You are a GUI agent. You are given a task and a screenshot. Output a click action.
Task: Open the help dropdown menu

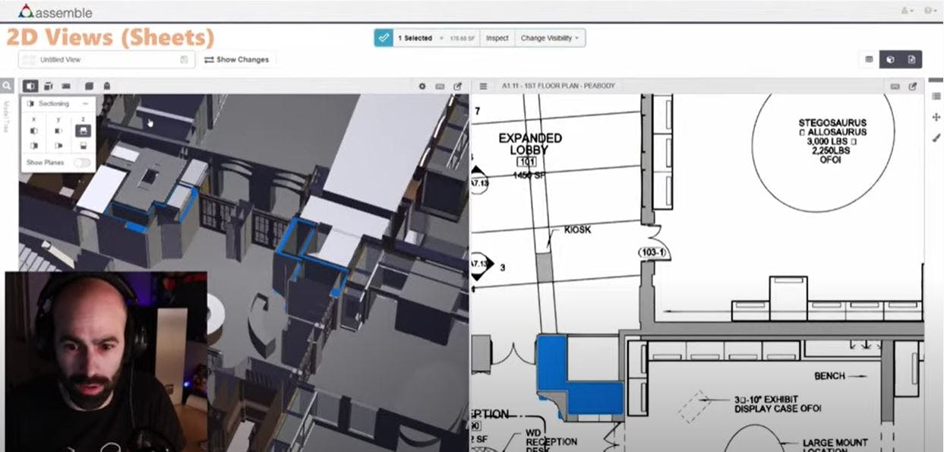[930, 11]
